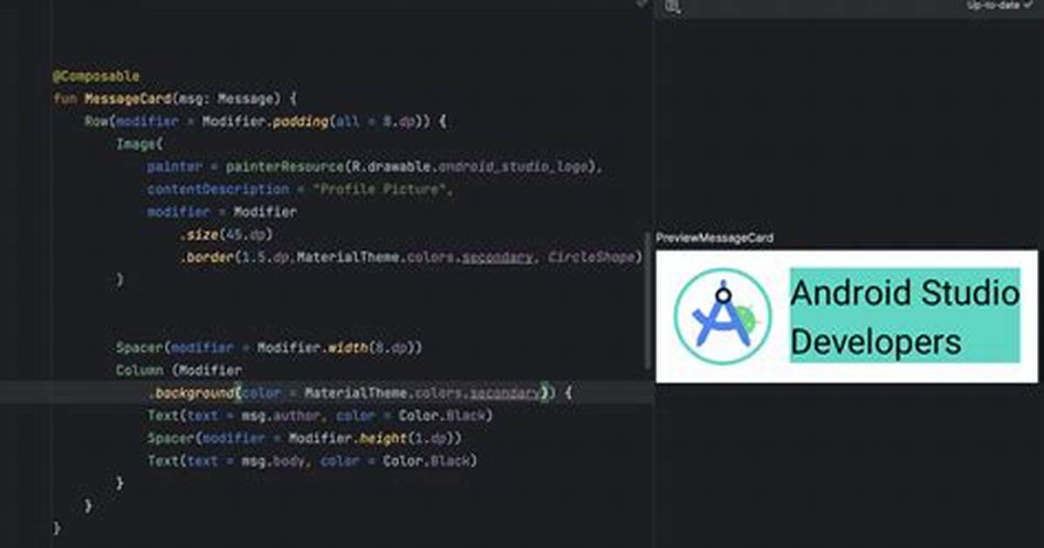Click the MessageCard function name
Screen dimensions: 1044x548
pos(127,99)
